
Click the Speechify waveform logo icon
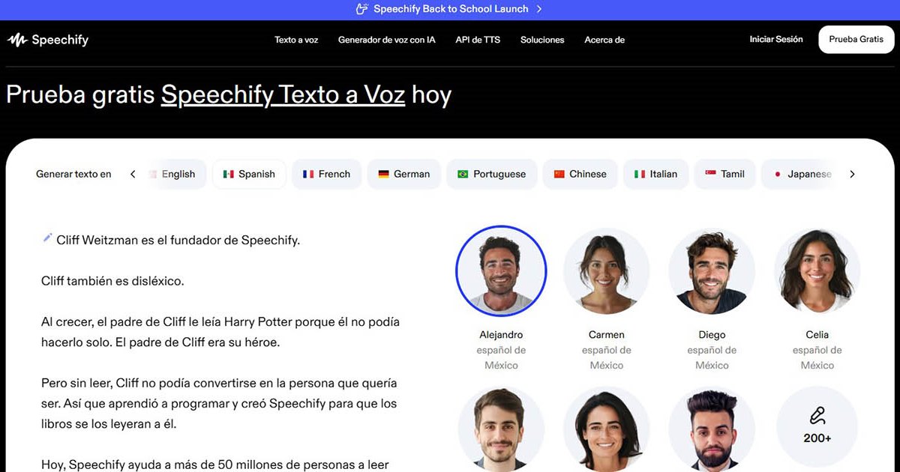click(17, 40)
